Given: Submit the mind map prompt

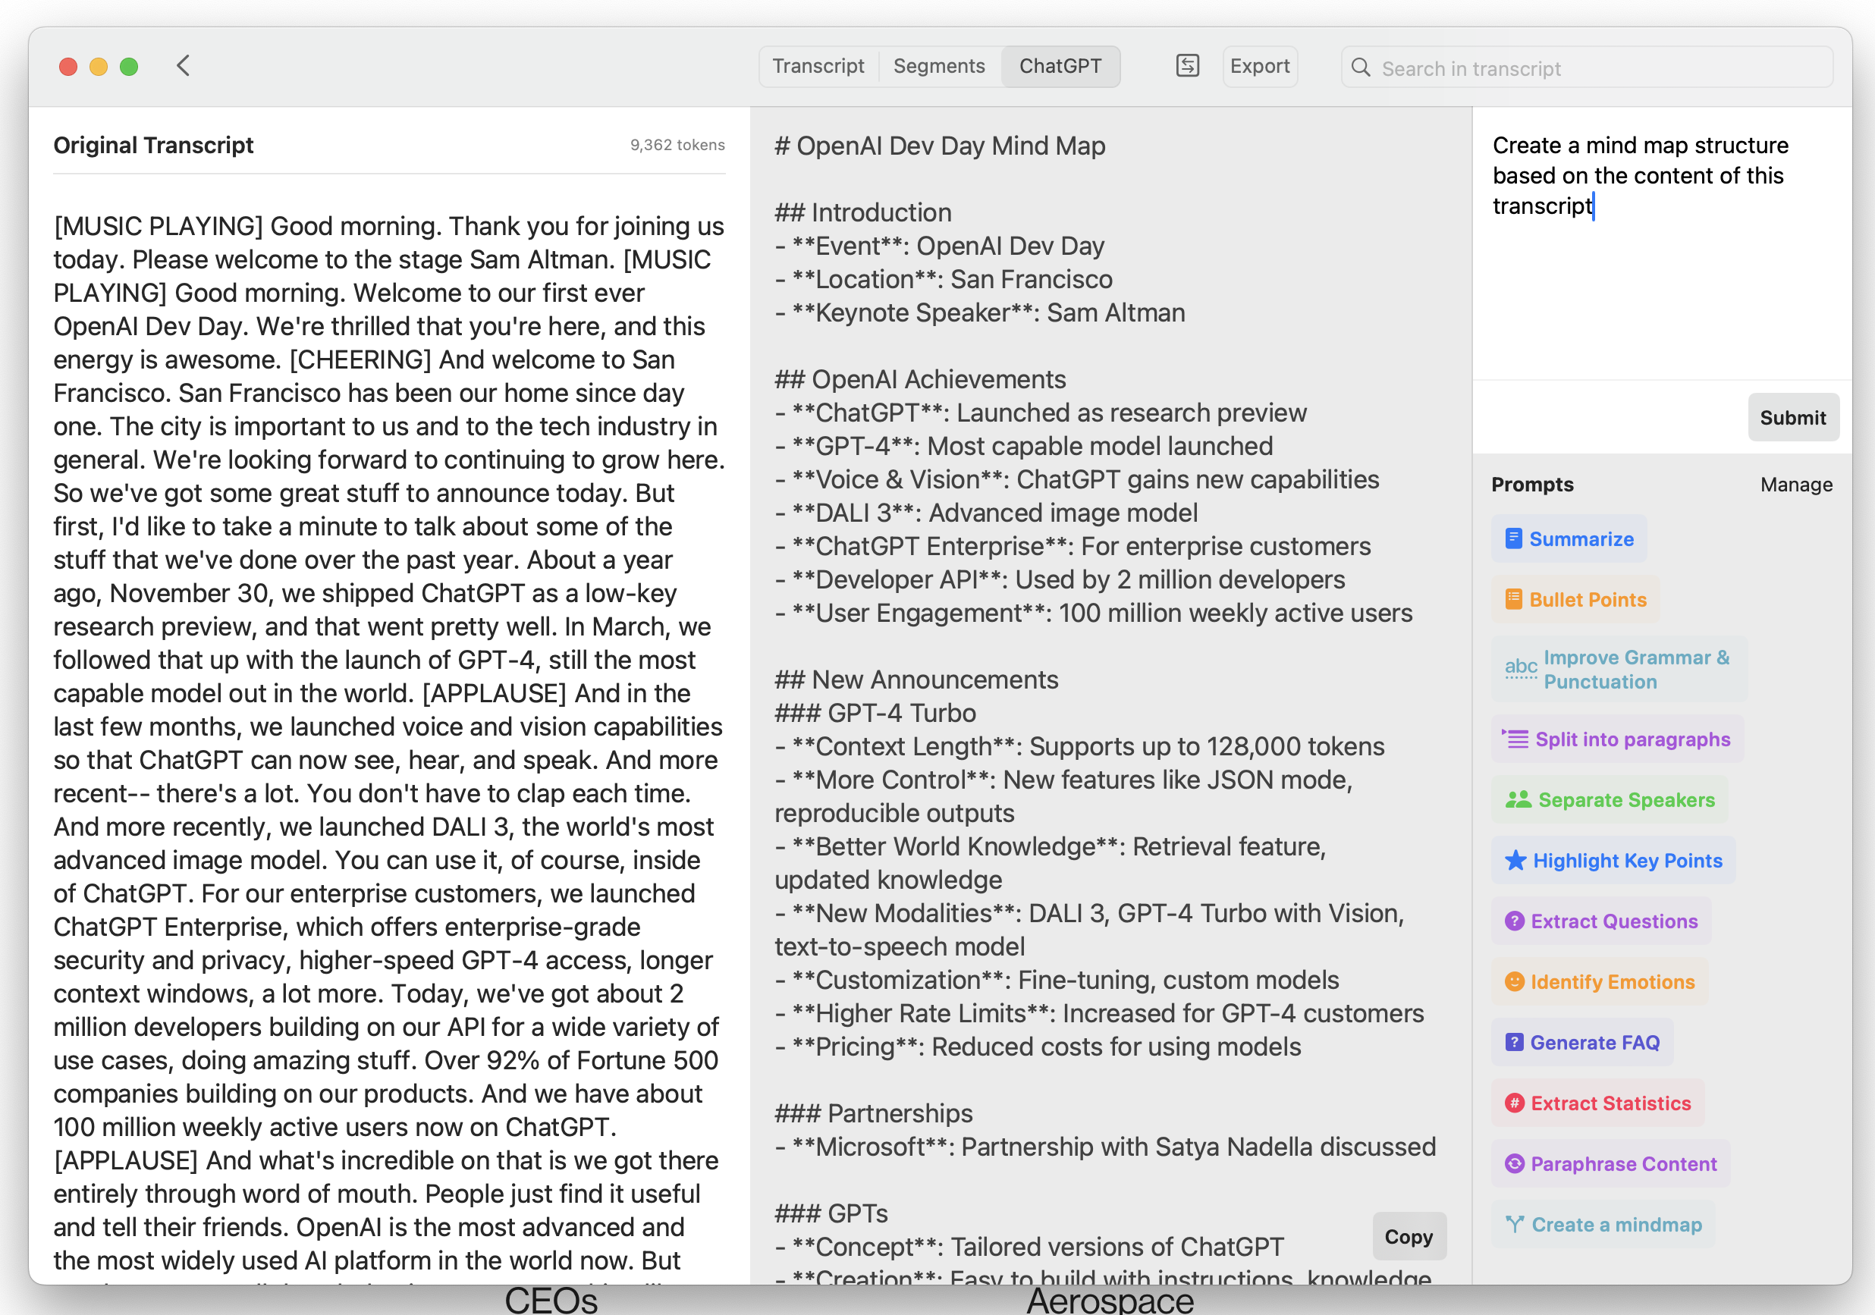Looking at the screenshot, I should tap(1792, 417).
